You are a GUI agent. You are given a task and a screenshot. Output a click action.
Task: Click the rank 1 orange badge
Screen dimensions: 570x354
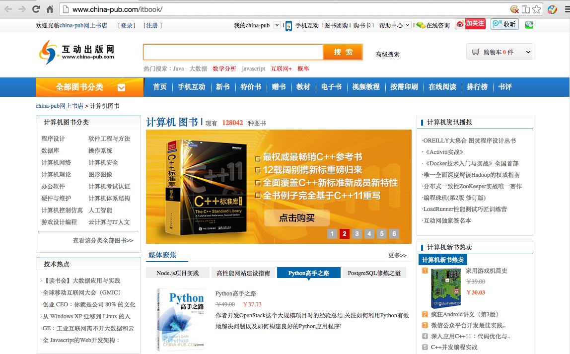pos(425,271)
